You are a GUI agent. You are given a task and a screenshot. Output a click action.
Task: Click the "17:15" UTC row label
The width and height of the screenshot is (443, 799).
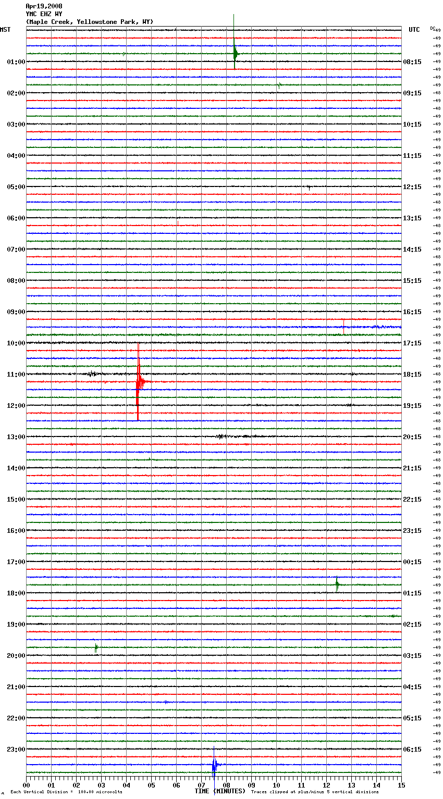(x=412, y=343)
